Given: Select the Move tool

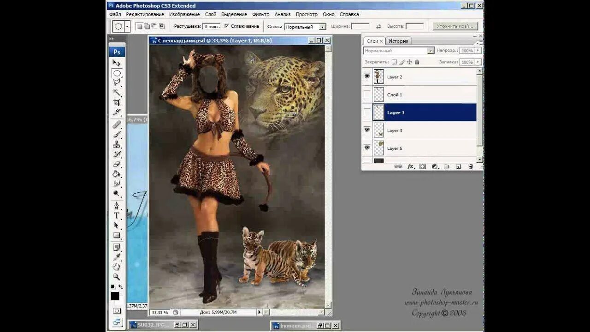Looking at the screenshot, I should (117, 63).
